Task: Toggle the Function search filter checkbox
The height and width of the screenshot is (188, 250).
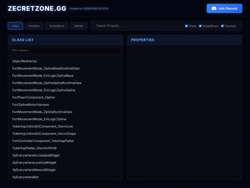Action: pos(222,26)
